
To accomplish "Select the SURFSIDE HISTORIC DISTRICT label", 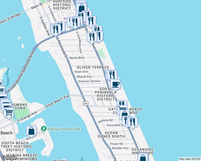I will point(62,5).
